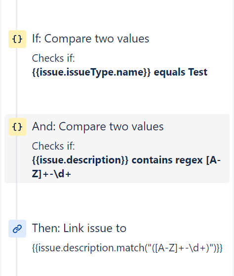Click the word 'Test' in first condition
This screenshot has height=276, width=234.
coord(197,72)
